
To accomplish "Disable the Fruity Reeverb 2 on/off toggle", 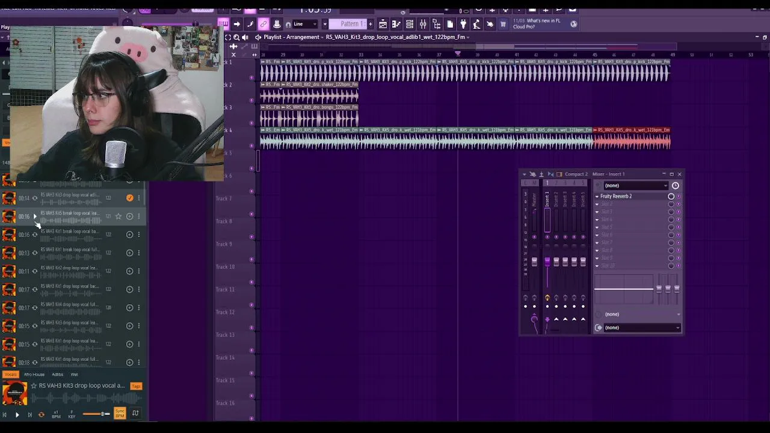I will pyautogui.click(x=671, y=197).
